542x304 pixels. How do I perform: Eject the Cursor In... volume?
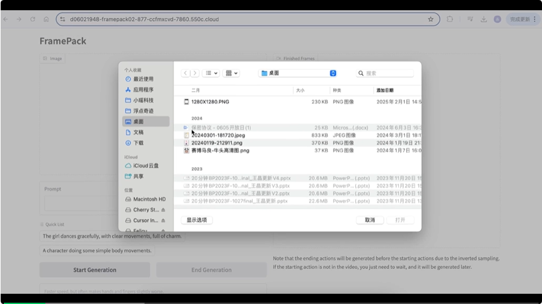coord(163,220)
